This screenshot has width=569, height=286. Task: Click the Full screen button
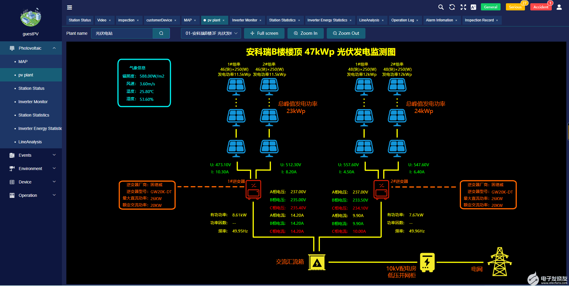[x=264, y=33]
